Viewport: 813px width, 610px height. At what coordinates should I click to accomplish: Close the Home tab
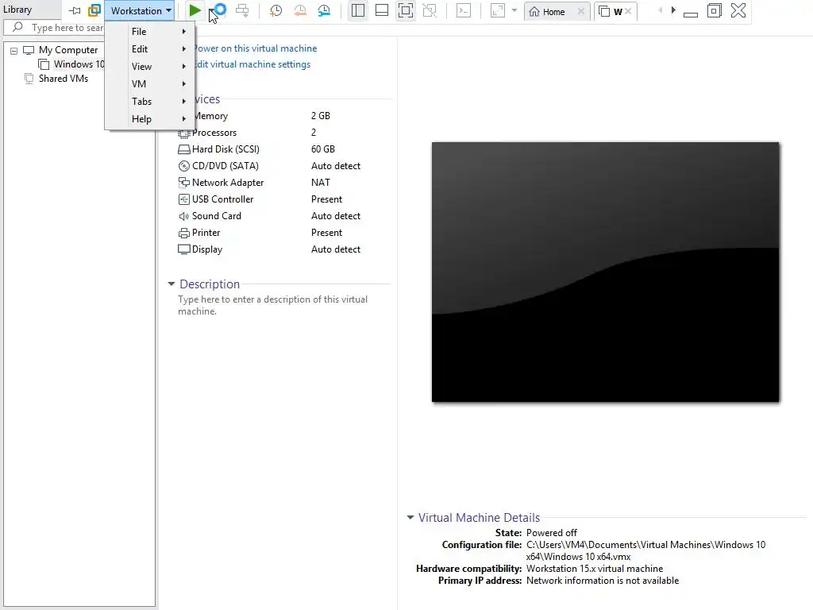[580, 11]
